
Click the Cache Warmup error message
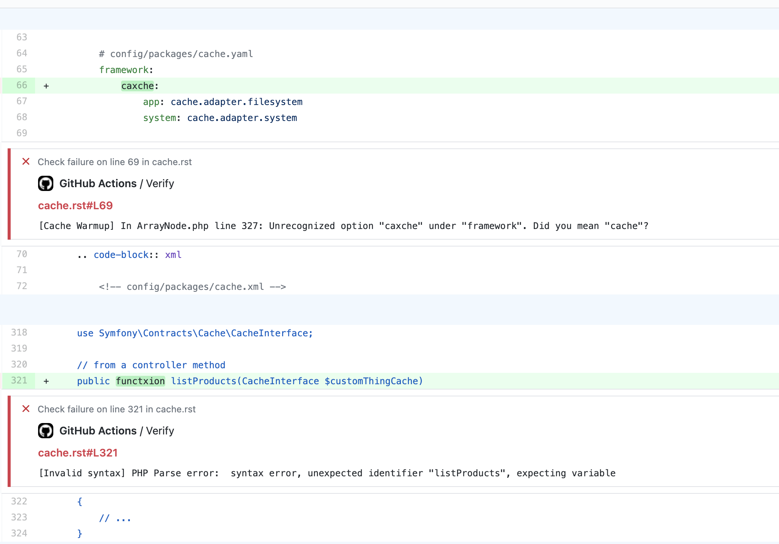[x=343, y=226]
